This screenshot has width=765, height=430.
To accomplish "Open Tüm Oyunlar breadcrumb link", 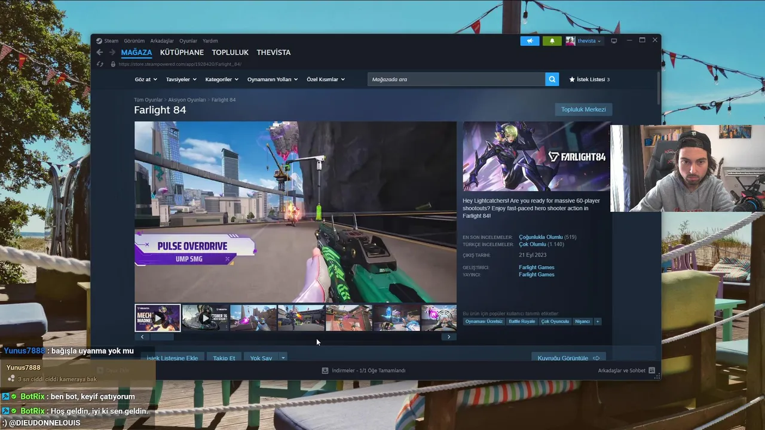I will pos(148,100).
